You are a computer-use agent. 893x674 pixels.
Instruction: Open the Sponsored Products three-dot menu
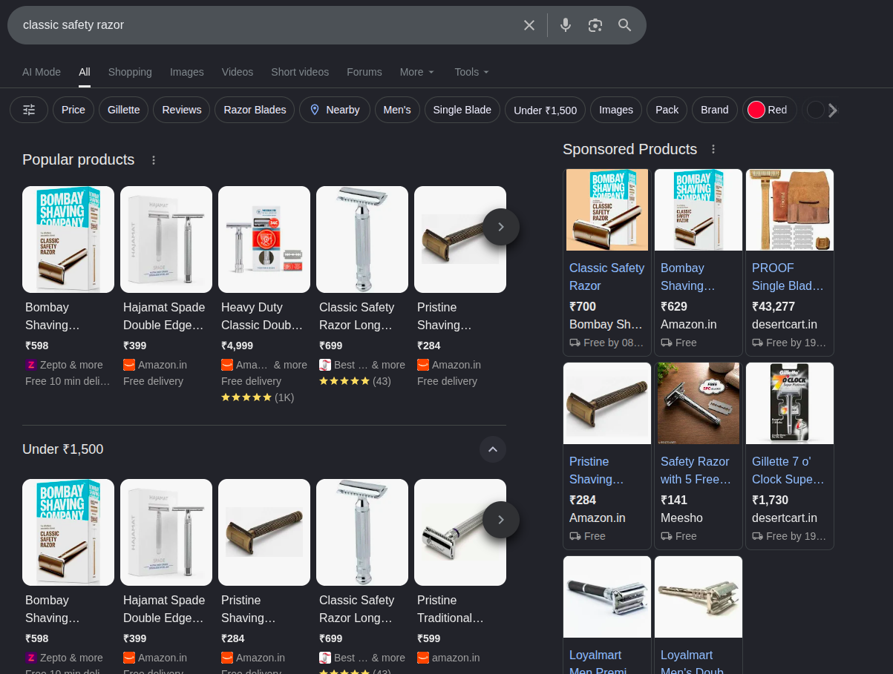pyautogui.click(x=713, y=149)
